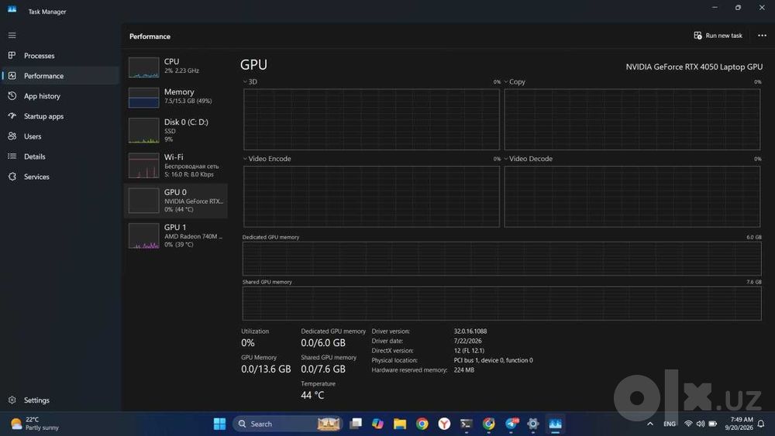Click the driver date 7/22/2026 value

467,342
